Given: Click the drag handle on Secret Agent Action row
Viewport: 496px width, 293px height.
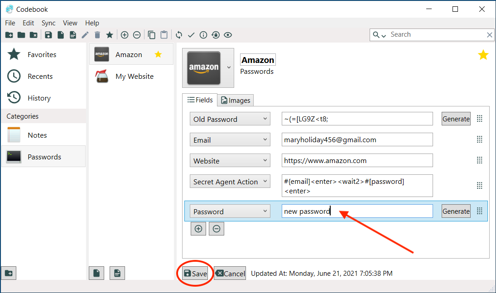Looking at the screenshot, I should [x=480, y=185].
